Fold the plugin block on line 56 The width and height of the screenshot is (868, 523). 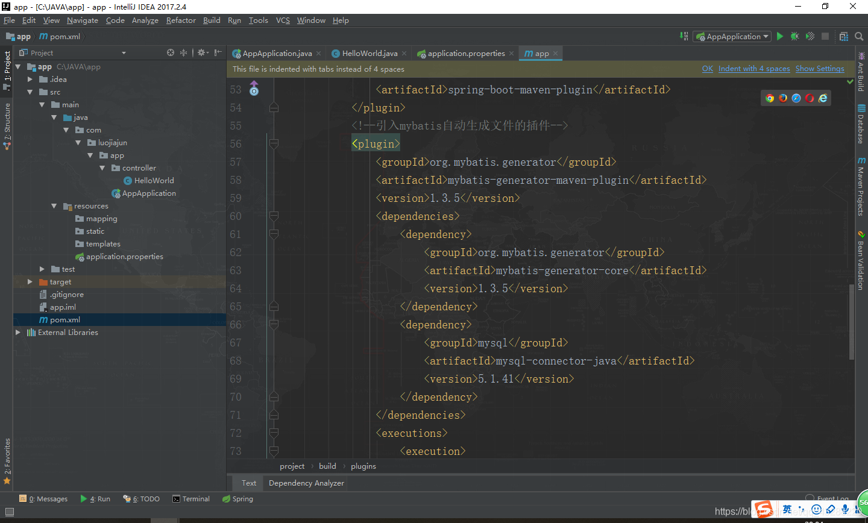[x=274, y=143]
